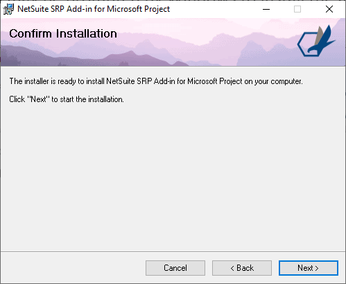
Task: Click the installer icon in the title bar
Action: [8, 9]
